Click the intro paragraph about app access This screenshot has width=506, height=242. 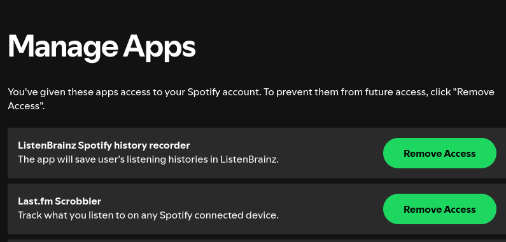(x=251, y=99)
